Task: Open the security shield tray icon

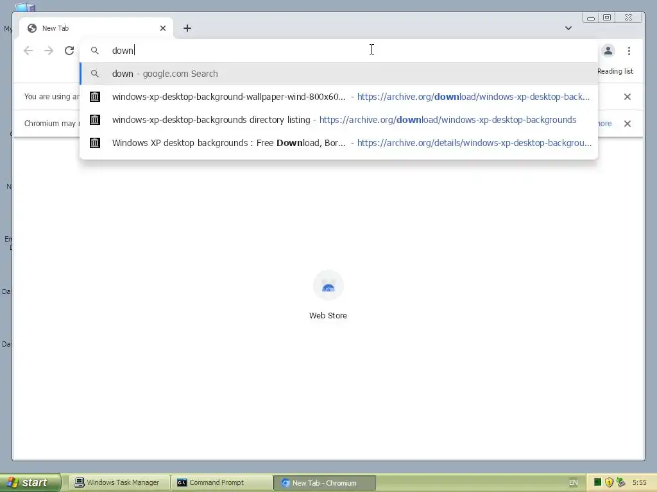Action: (610, 482)
